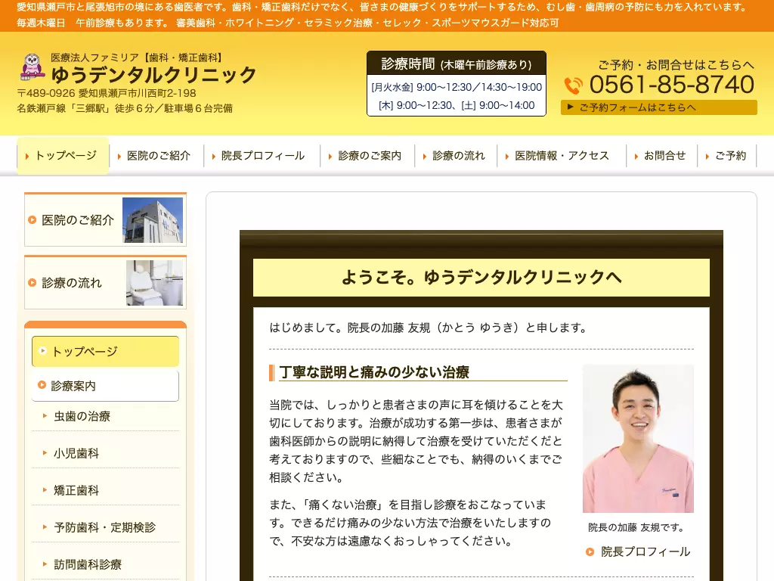Open sidebar banner 診療の流れ

click(105, 283)
